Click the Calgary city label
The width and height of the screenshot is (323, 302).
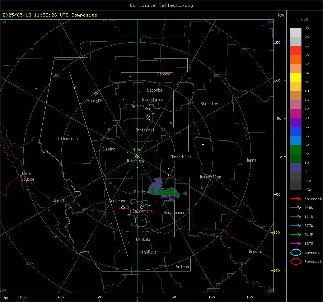tap(140, 211)
